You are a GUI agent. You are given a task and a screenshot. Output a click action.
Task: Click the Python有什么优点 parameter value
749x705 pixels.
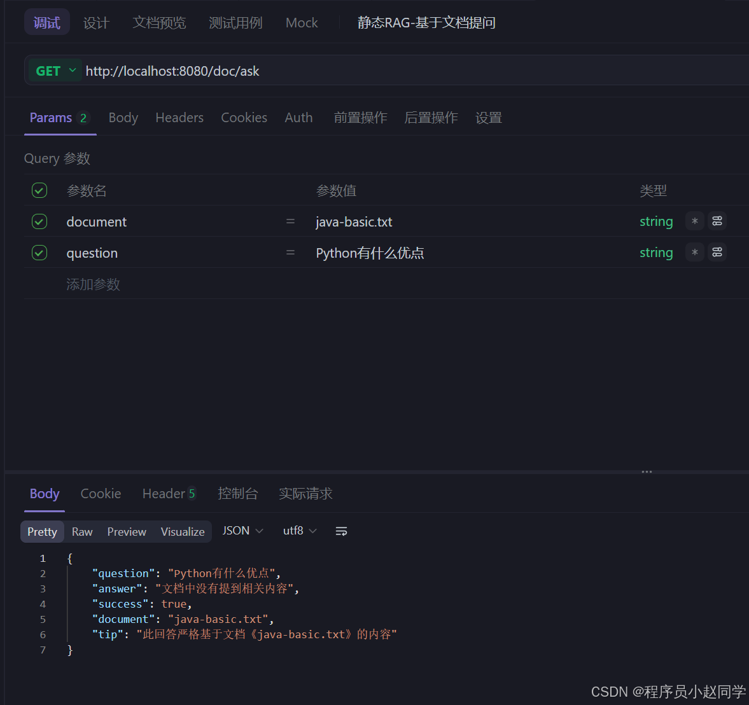(370, 253)
